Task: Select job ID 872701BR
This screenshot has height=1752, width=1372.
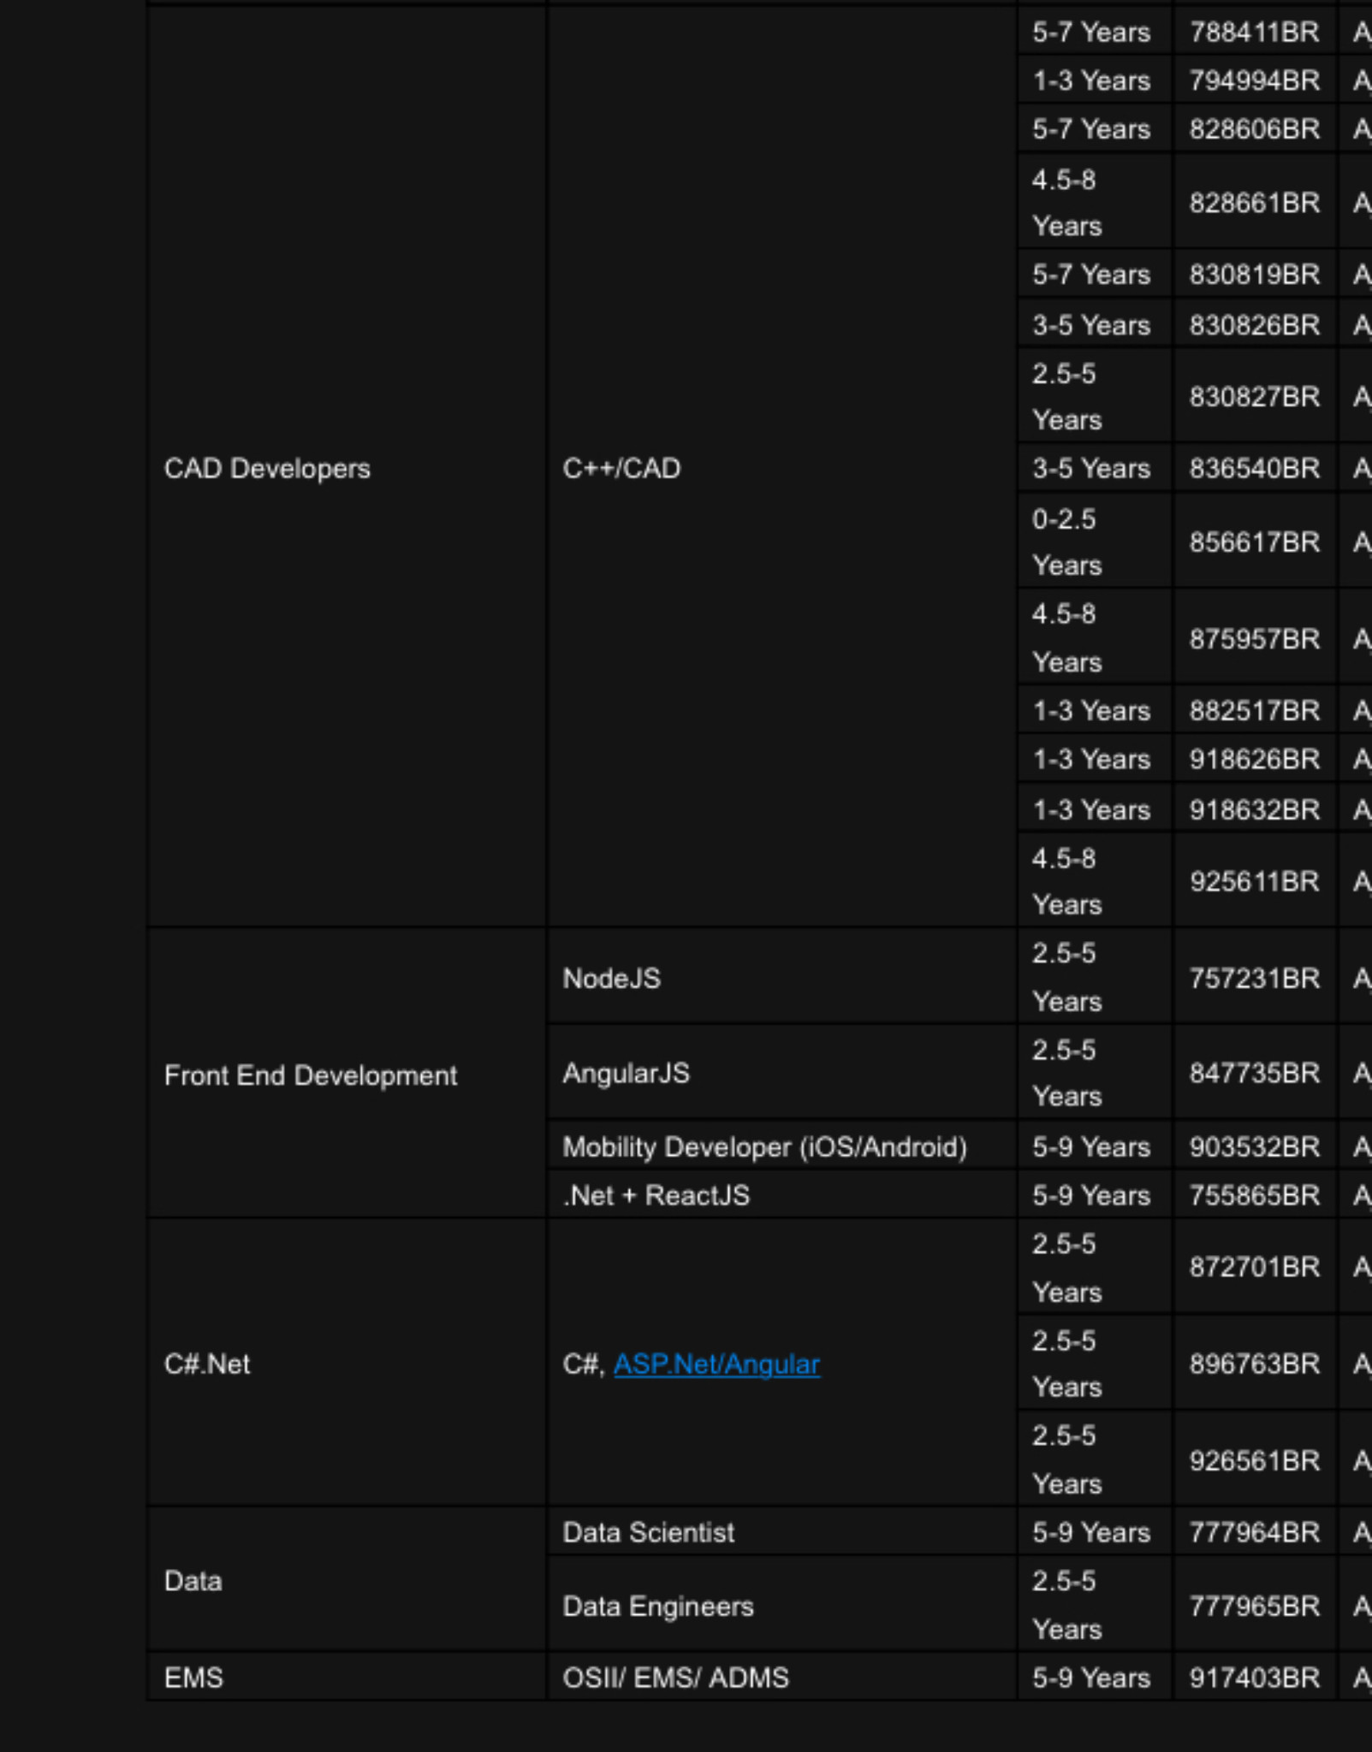Action: (1254, 1266)
